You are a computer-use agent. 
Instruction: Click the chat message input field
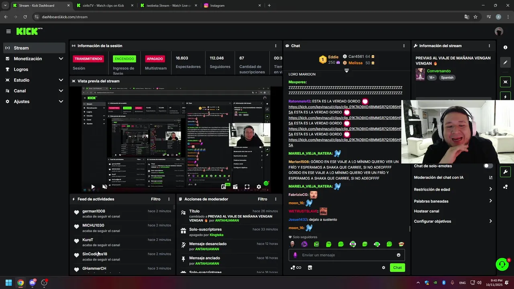click(347, 255)
